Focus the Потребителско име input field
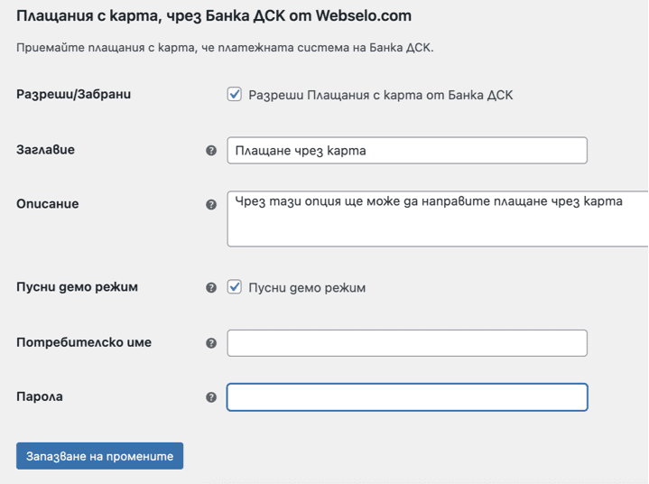This screenshot has height=484, width=649. 406,343
